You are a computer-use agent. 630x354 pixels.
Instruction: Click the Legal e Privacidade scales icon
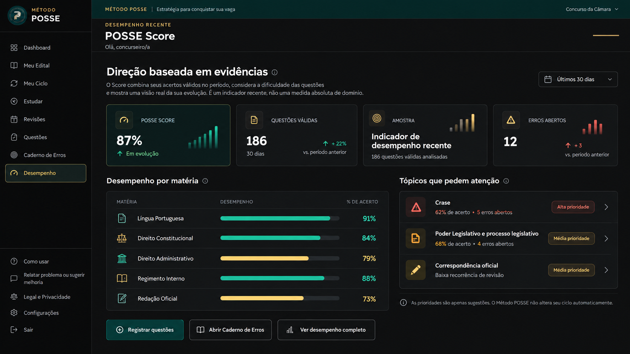(x=14, y=297)
